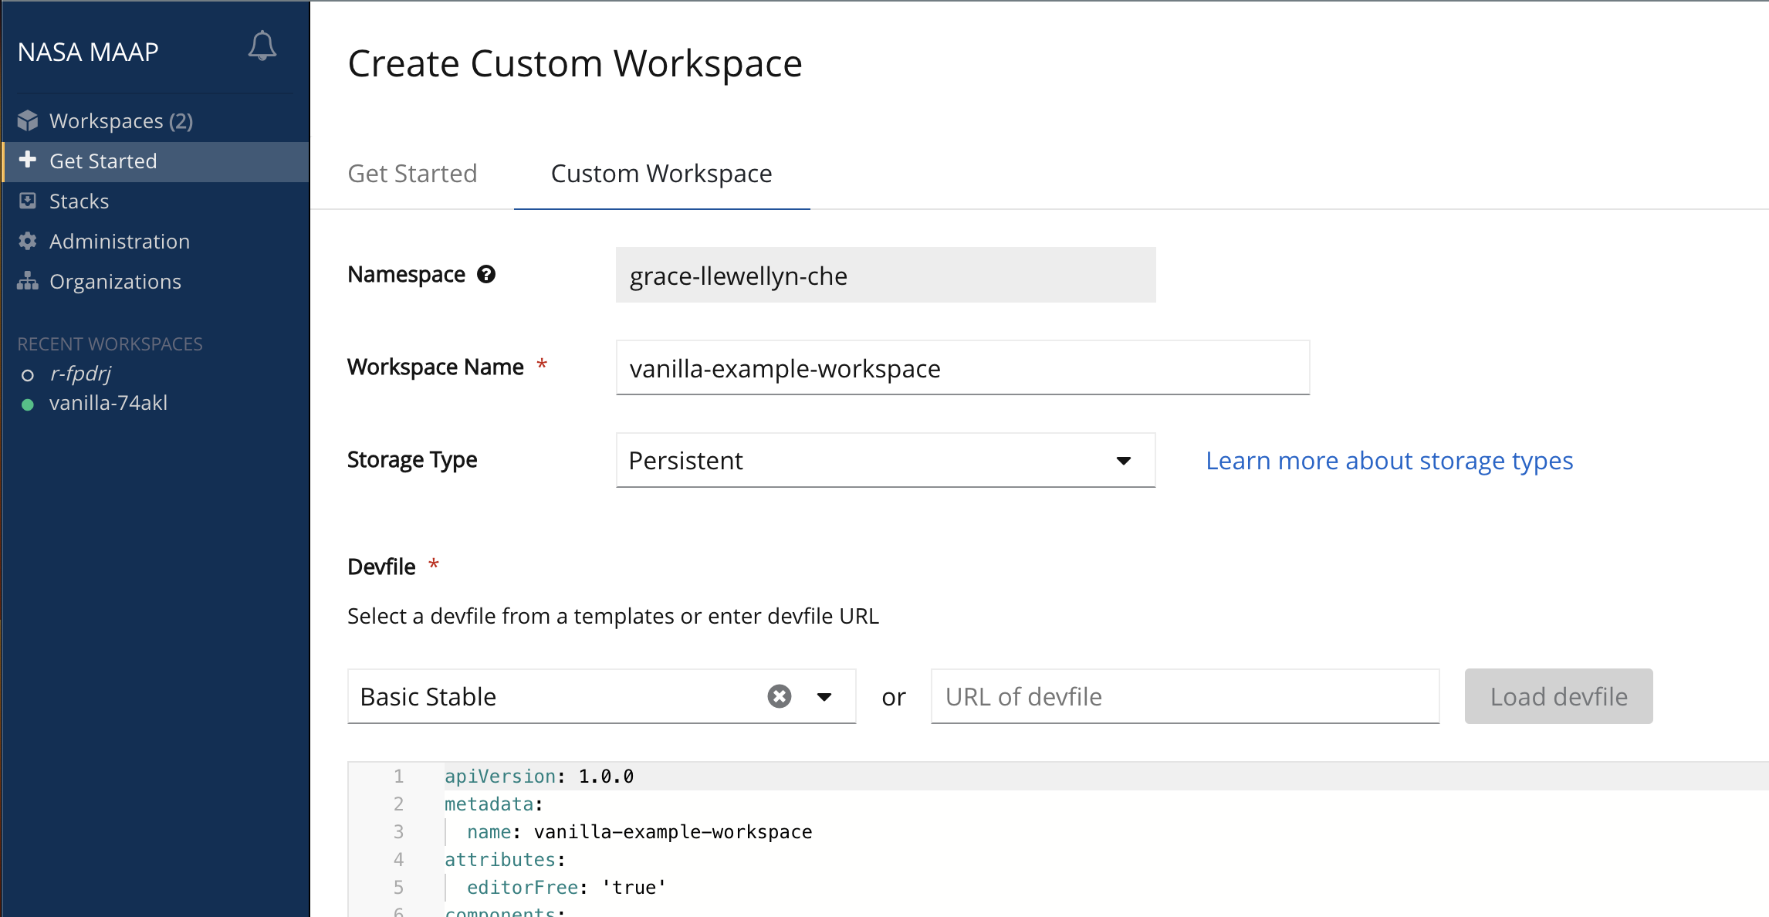Click the stopped status circle of r-fpdrj
The height and width of the screenshot is (917, 1769).
(x=28, y=375)
